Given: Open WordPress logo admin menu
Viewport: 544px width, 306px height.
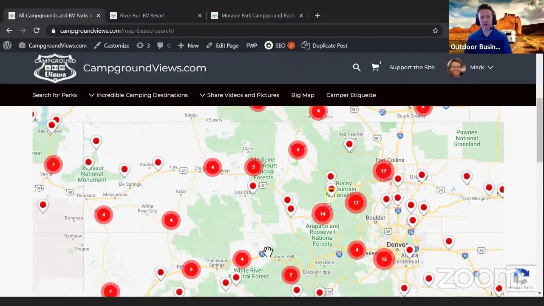Looking at the screenshot, I should coord(7,45).
